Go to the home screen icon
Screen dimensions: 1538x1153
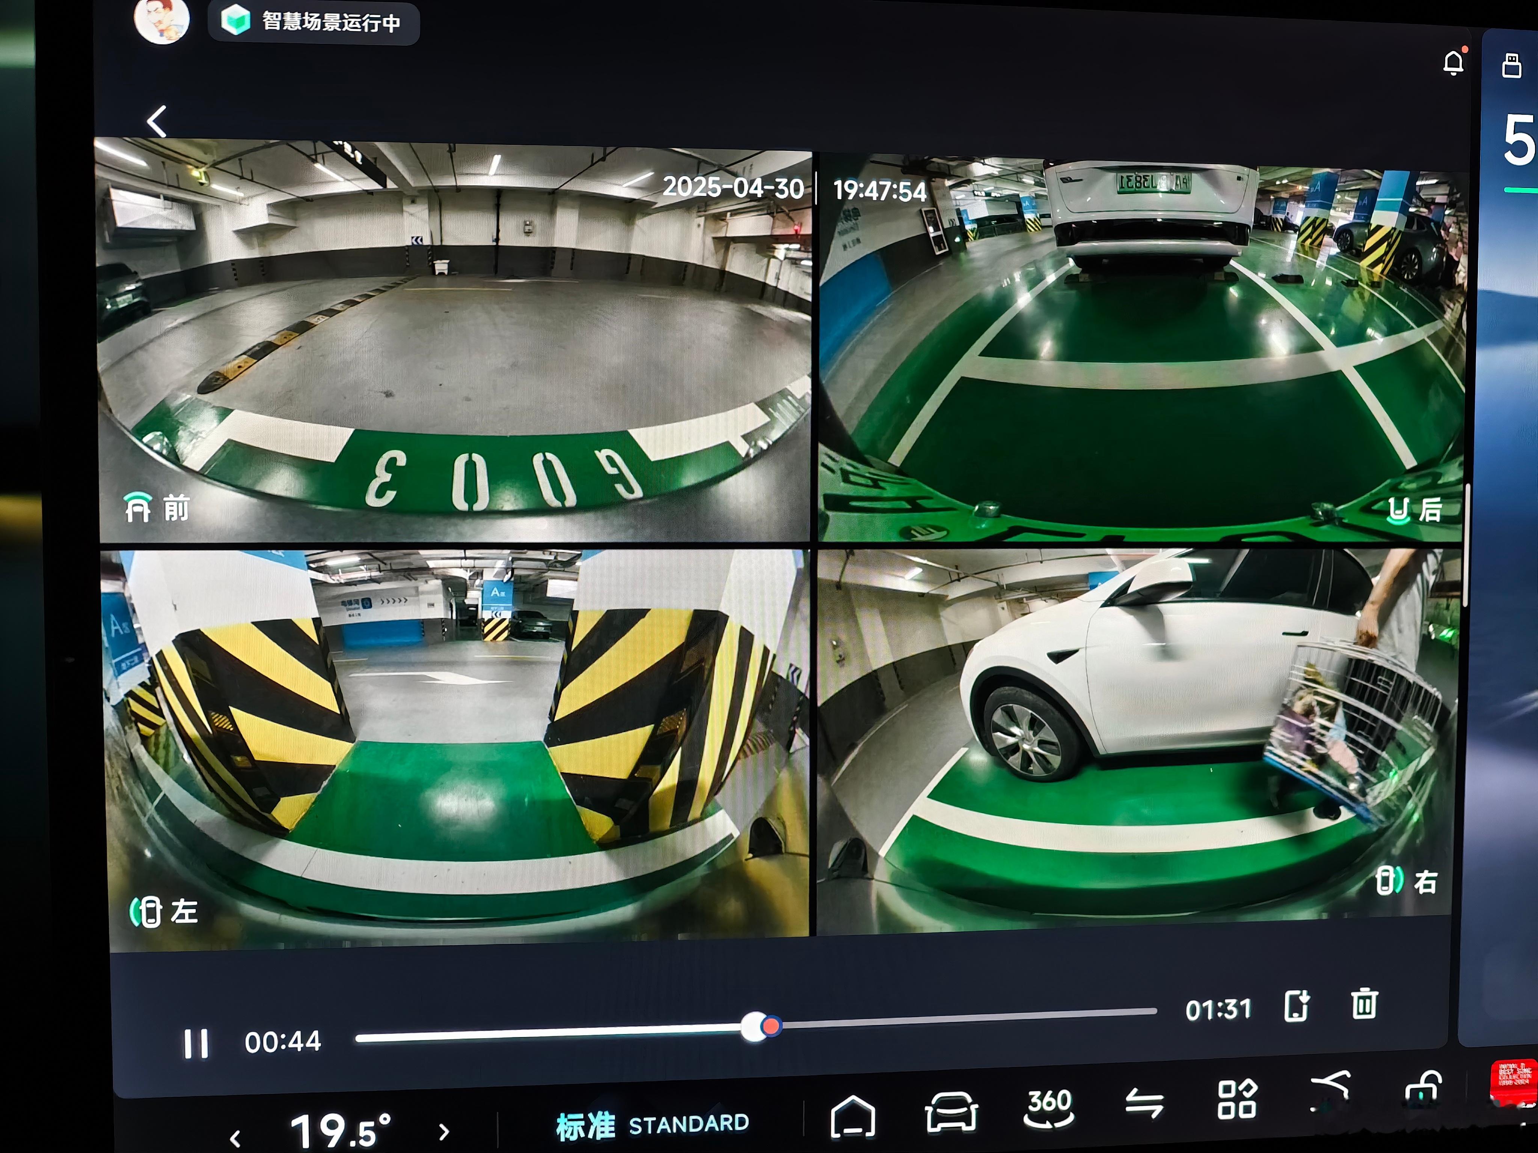pos(852,1118)
